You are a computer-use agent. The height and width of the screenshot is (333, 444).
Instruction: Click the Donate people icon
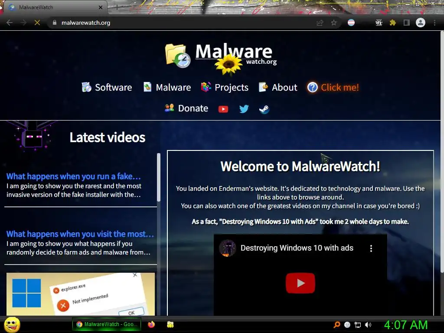pos(170,108)
